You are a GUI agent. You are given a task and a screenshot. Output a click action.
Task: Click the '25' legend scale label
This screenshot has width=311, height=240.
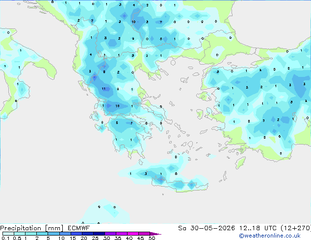pos(95,238)
